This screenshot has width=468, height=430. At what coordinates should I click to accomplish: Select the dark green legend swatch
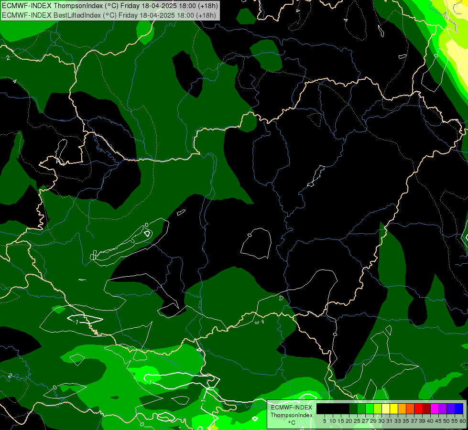click(353, 409)
